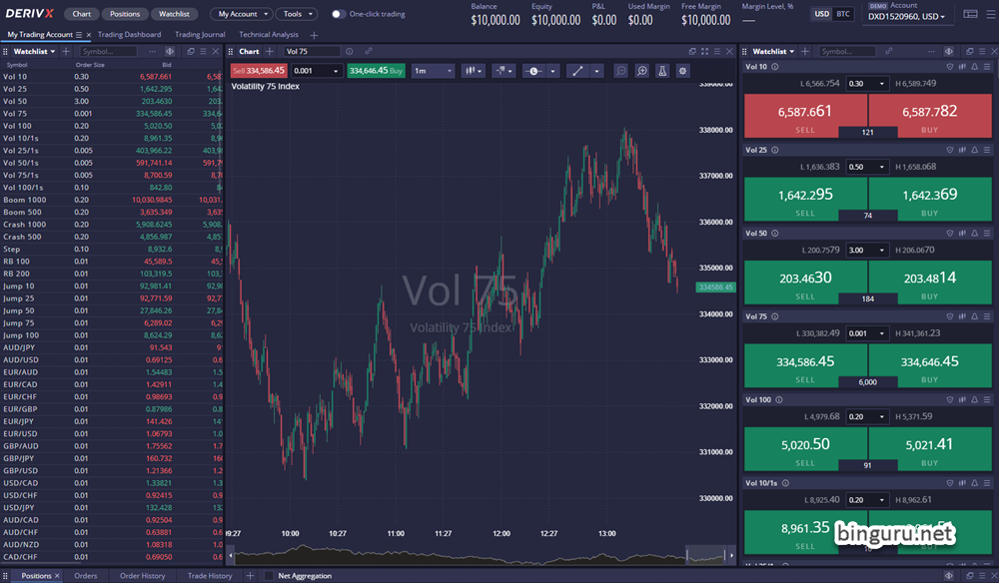The image size is (999, 583).
Task: Zoom in on the chart
Action: pos(641,71)
